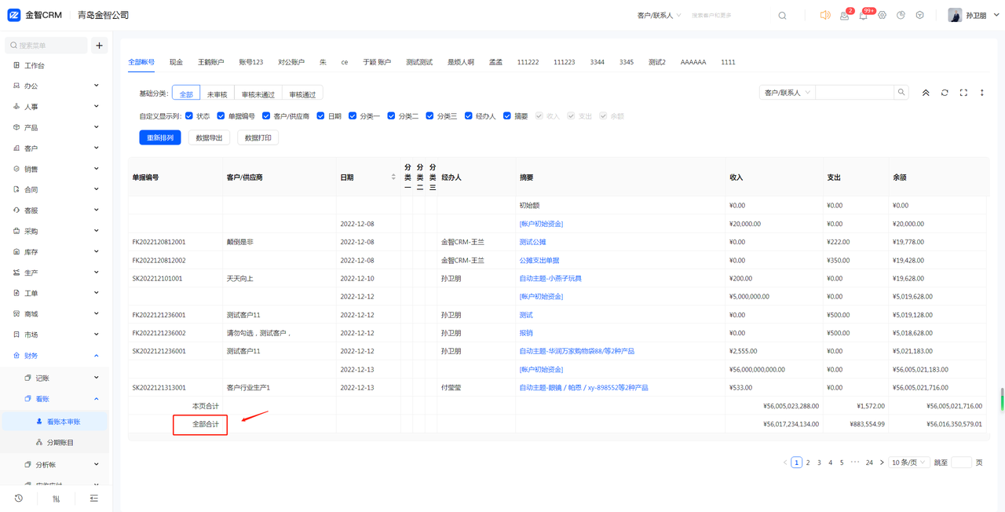Screen dimensions: 1005x512
Task: Open the header 客户/联系人 dropdown
Action: pyautogui.click(x=660, y=16)
